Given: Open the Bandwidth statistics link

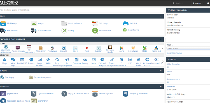Looking at the screenshot, I should tap(171, 87).
